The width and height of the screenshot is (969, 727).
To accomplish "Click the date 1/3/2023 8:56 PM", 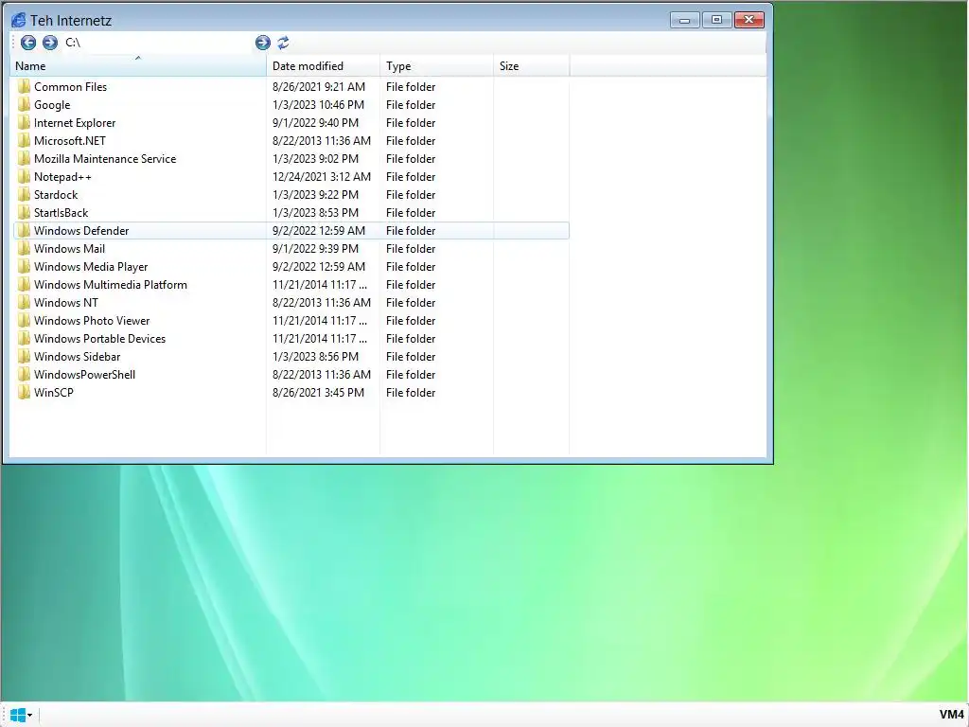I will coord(315,356).
